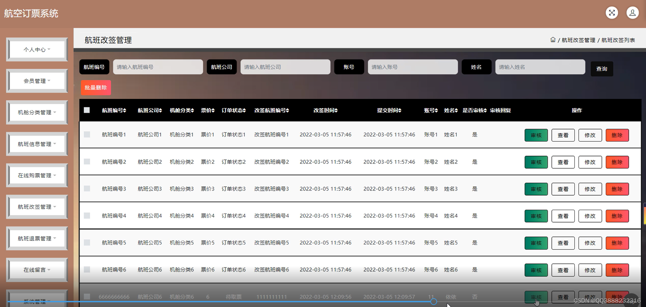Check the row checkbox for 6666666666
This screenshot has height=307, width=646.
pos(87,297)
